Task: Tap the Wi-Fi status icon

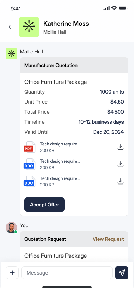Action: (x=114, y=8)
